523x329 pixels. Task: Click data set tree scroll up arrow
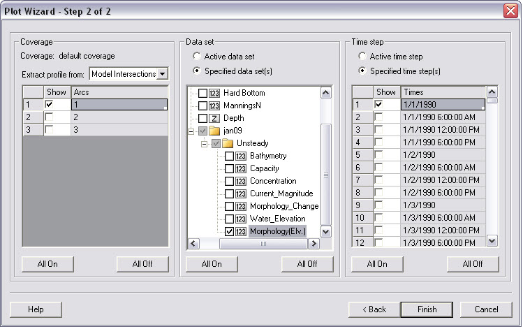pyautogui.click(x=326, y=92)
